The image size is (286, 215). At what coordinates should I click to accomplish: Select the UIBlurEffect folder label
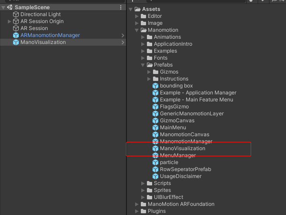coord(168,197)
